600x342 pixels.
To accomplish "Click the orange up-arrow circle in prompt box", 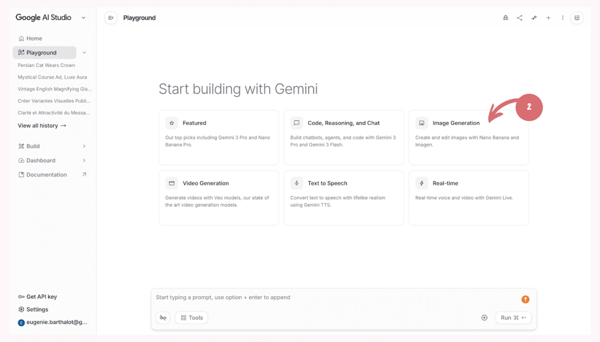I will click(x=526, y=300).
